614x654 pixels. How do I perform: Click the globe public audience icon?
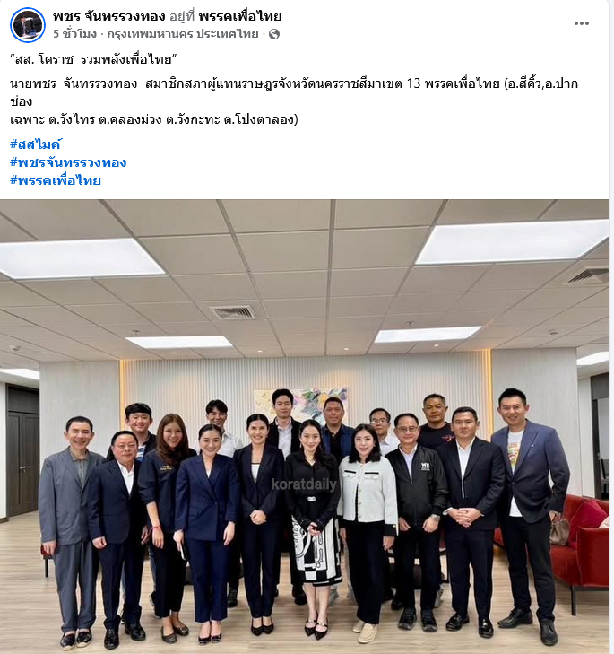point(274,34)
